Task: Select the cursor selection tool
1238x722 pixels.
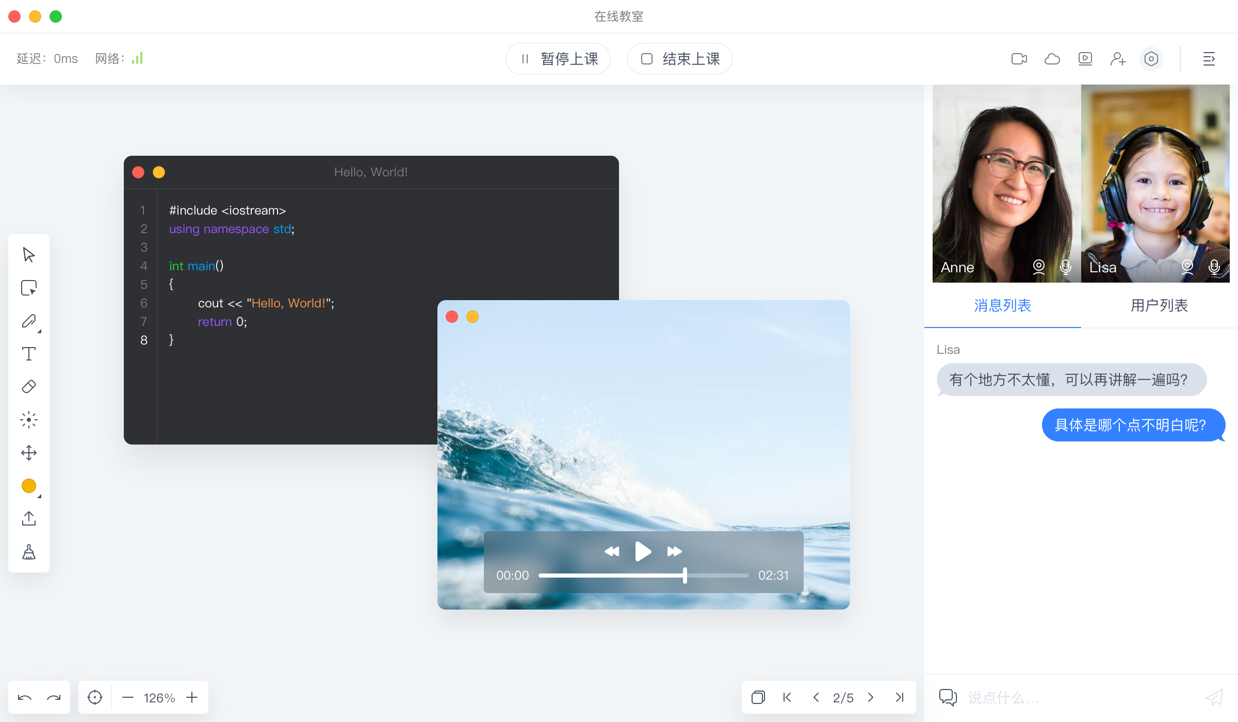Action: click(x=29, y=254)
